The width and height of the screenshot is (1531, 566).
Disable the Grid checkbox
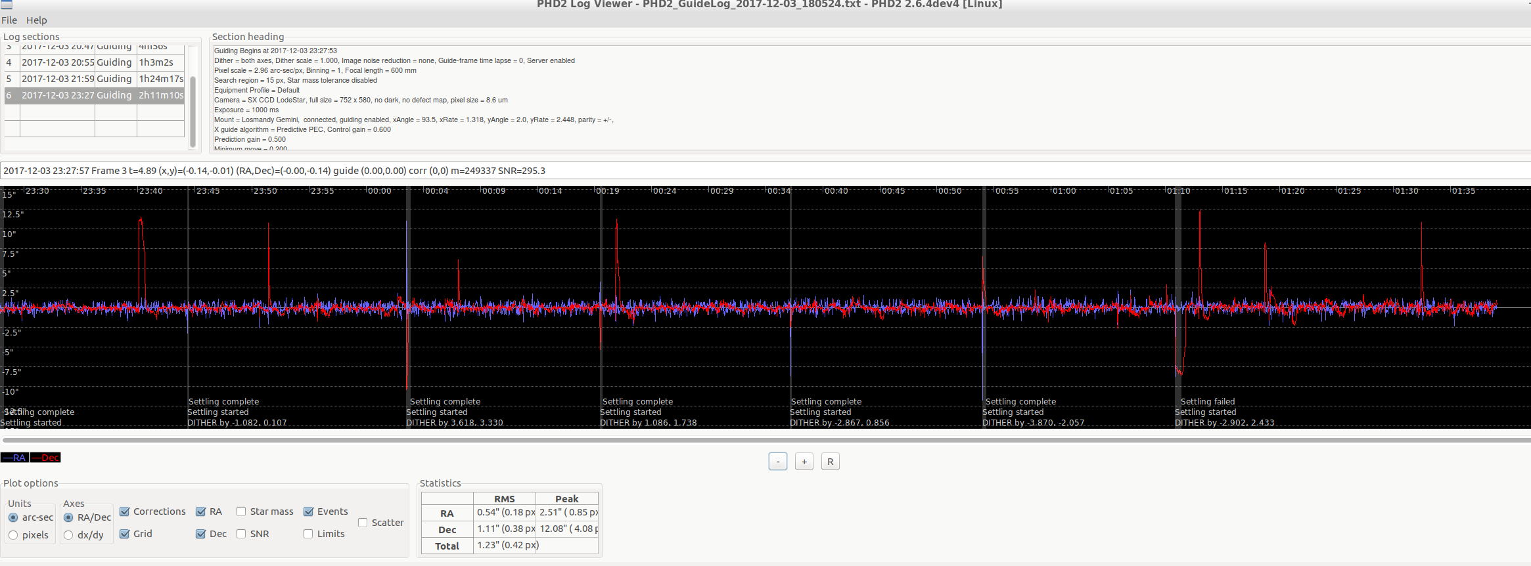(125, 534)
